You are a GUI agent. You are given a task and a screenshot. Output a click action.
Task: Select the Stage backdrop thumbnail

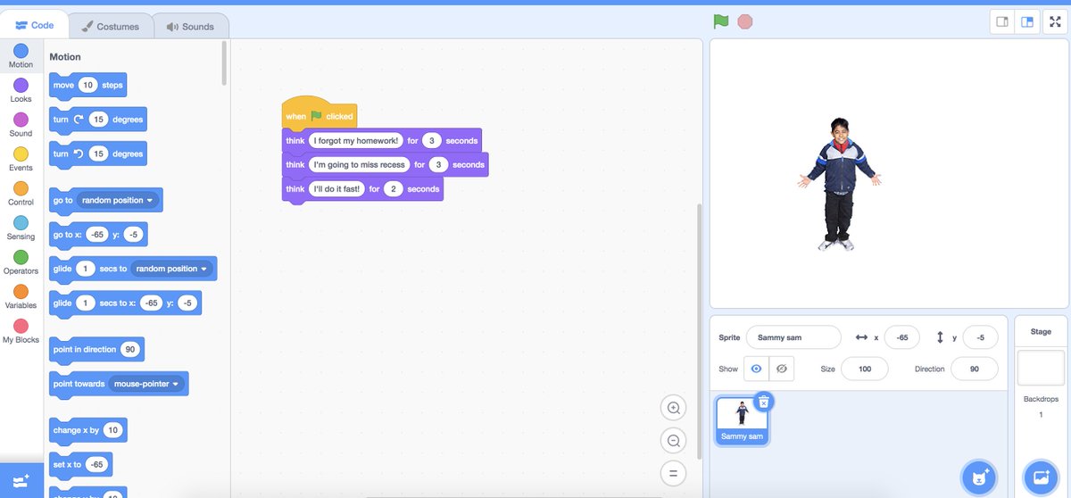coord(1041,368)
